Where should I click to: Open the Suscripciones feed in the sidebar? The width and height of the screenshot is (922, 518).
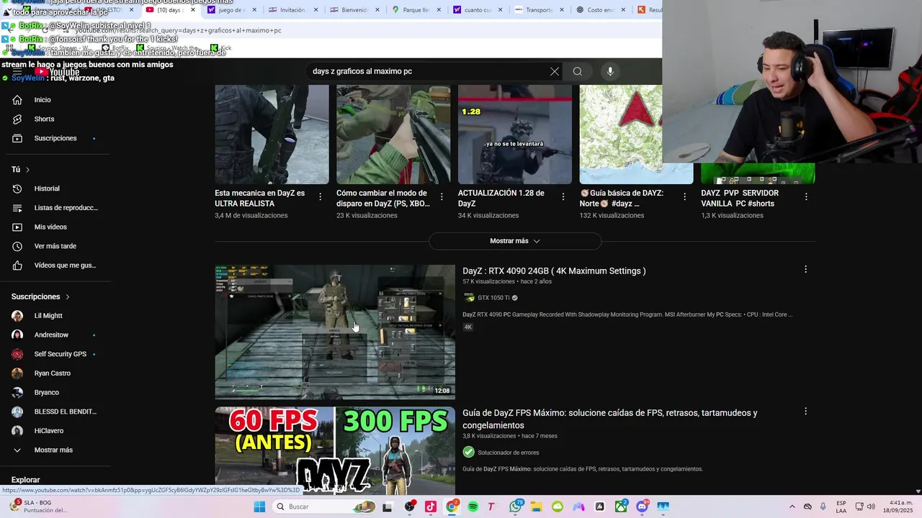pyautogui.click(x=55, y=138)
